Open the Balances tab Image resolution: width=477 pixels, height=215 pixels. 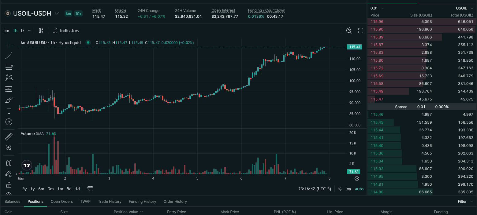point(12,202)
